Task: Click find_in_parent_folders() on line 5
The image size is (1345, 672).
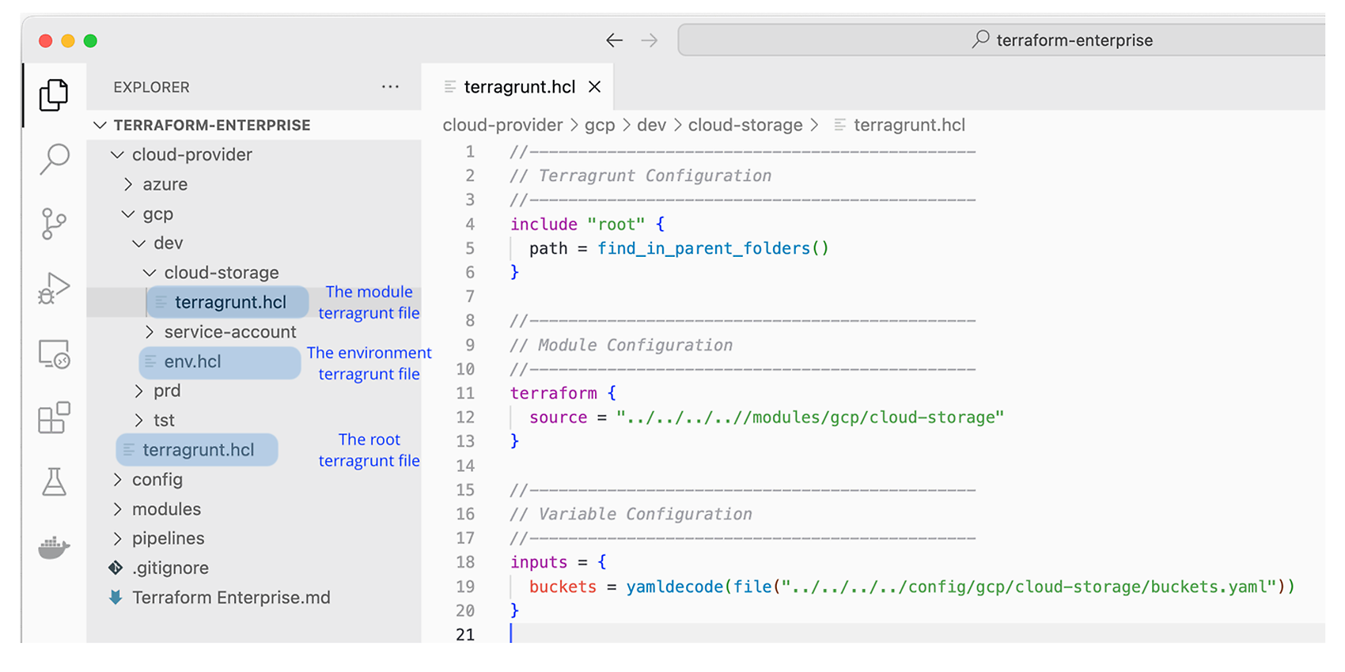Action: coord(713,248)
